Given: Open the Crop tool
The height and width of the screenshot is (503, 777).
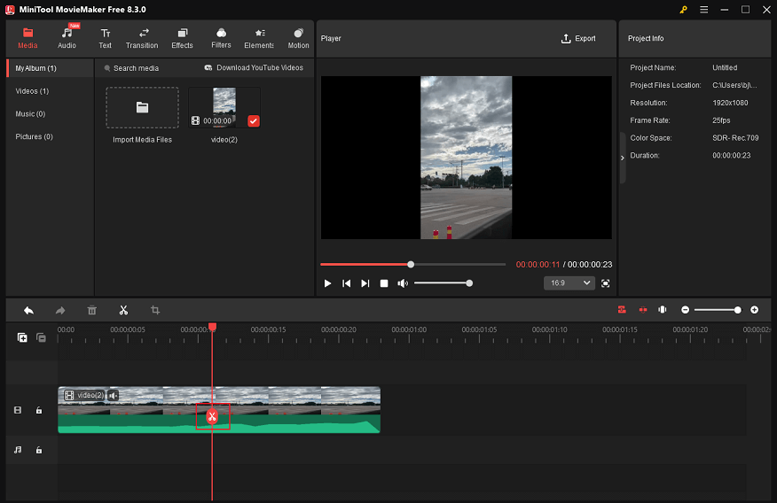Looking at the screenshot, I should (x=155, y=310).
